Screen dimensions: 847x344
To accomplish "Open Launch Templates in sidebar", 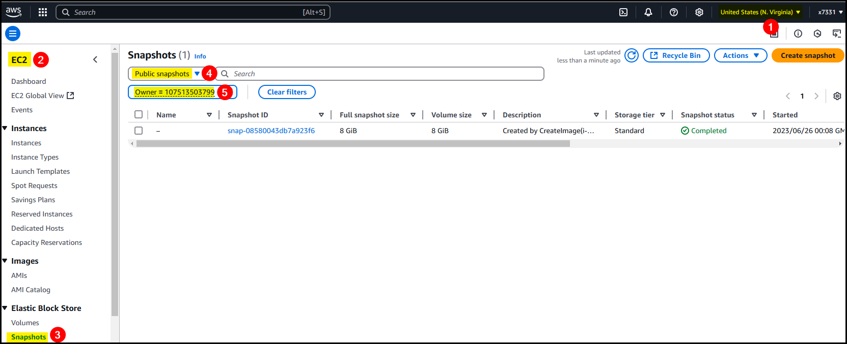I will pos(40,171).
